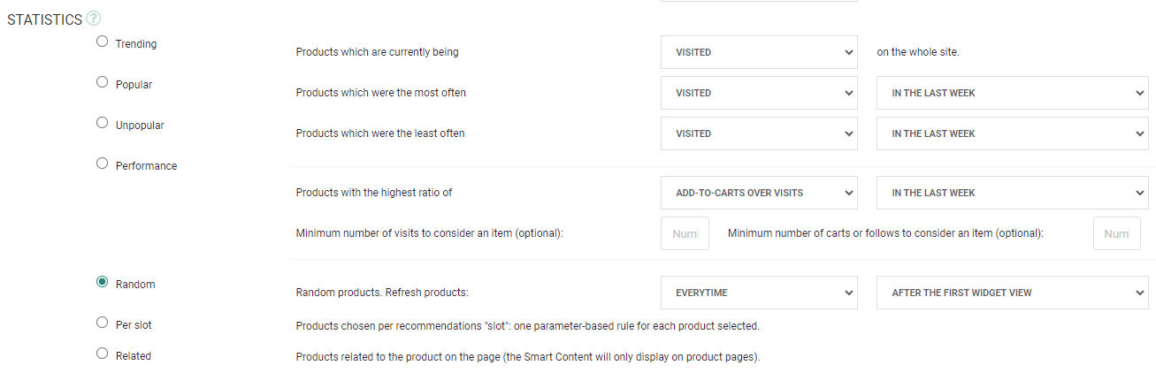Expand the Unpopular IN THE LAST WEEK dropdown
This screenshot has height=373, width=1156.
coord(1012,133)
